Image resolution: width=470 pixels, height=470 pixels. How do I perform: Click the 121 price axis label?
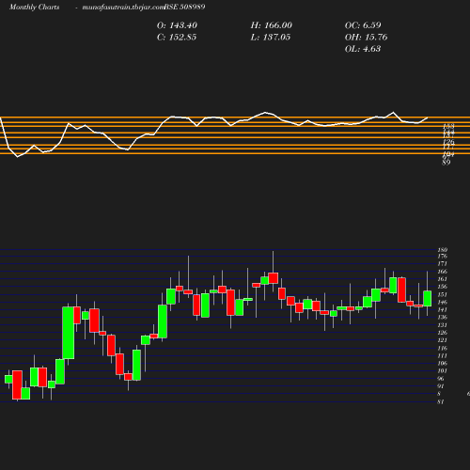tap(442, 340)
